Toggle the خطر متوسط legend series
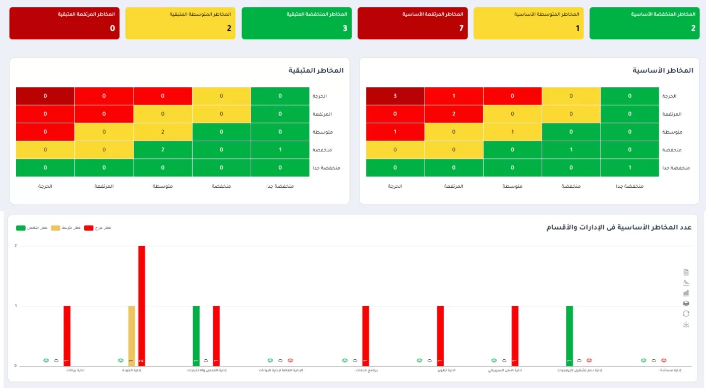This screenshot has width=706, height=388. coord(55,228)
